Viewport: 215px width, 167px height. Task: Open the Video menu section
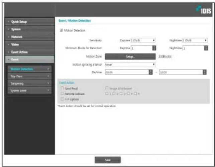coord(30,45)
